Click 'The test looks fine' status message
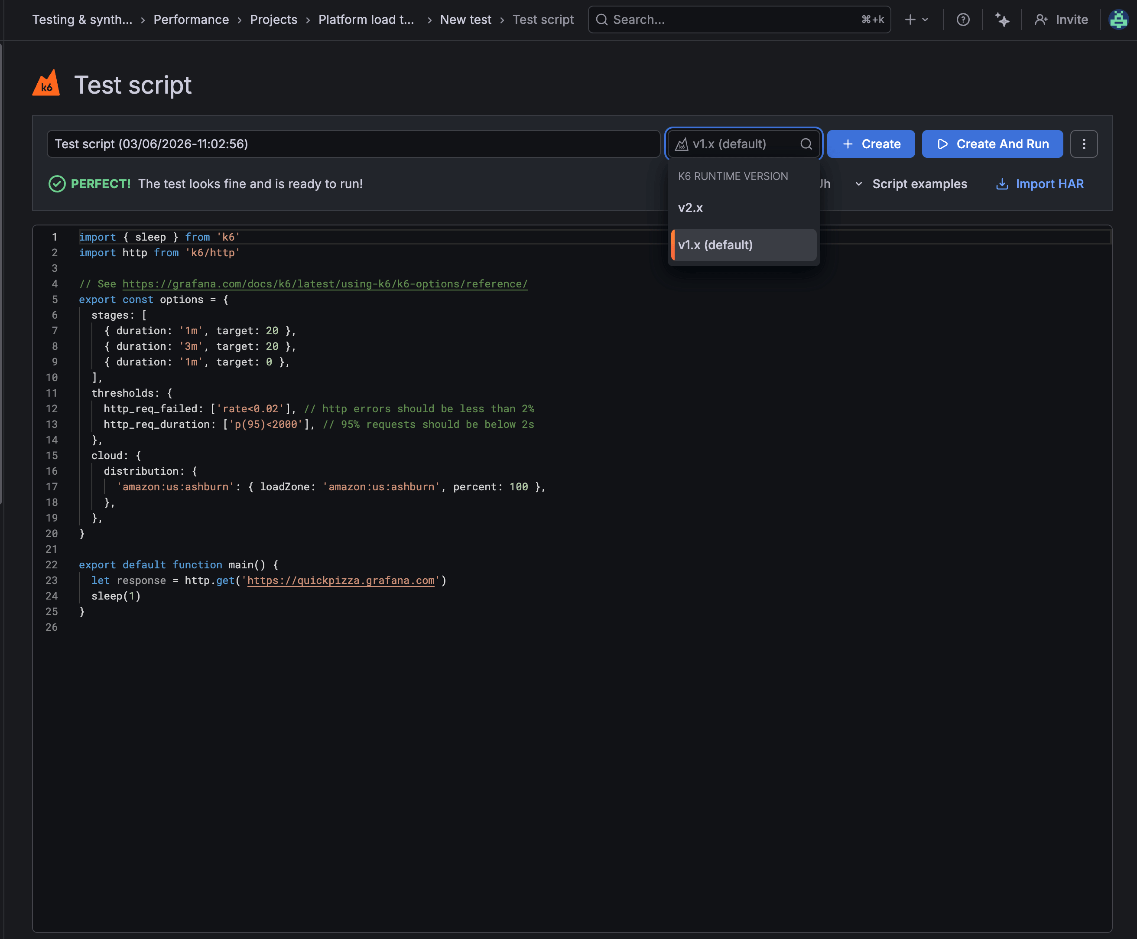 [250, 184]
